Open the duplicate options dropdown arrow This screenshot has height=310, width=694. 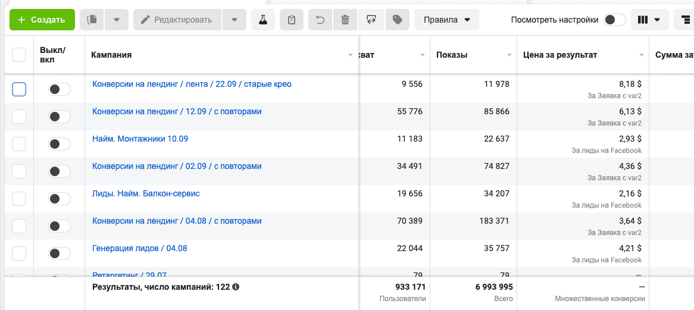click(117, 20)
